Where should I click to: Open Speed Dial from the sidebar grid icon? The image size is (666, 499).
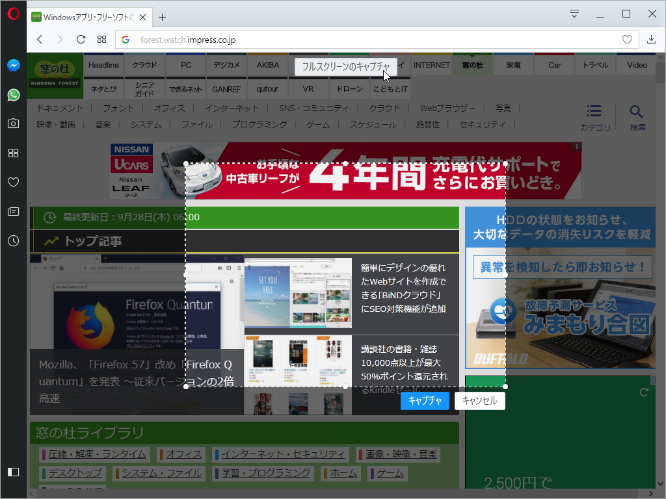(x=13, y=153)
